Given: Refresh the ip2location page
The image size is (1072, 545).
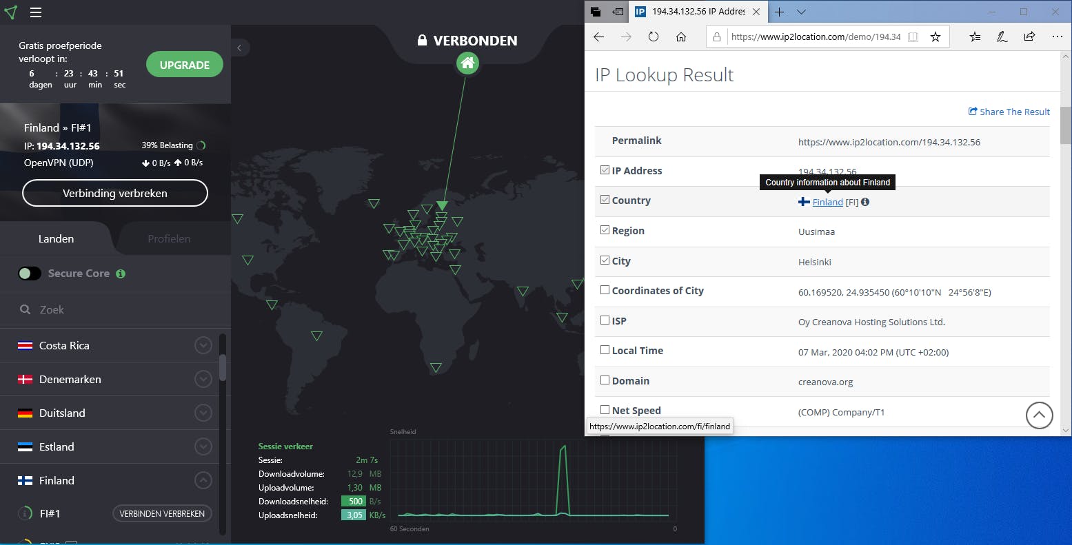Looking at the screenshot, I should pos(654,37).
